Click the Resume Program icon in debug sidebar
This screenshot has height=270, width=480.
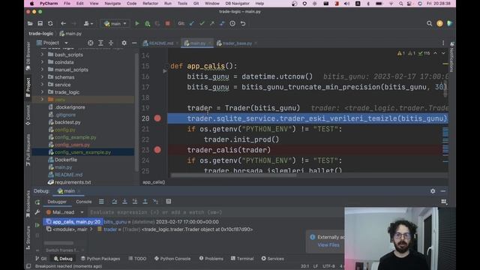coord(37,225)
